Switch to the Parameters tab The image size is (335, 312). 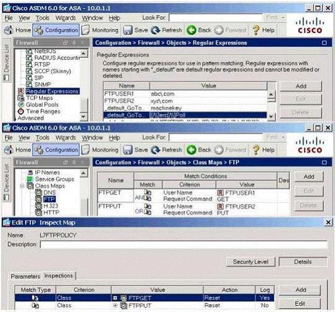point(25,277)
